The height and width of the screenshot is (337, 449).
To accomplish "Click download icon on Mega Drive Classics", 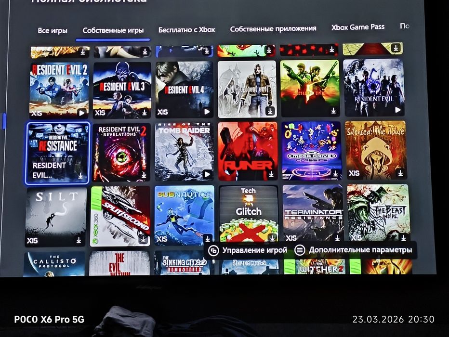I will point(335,173).
